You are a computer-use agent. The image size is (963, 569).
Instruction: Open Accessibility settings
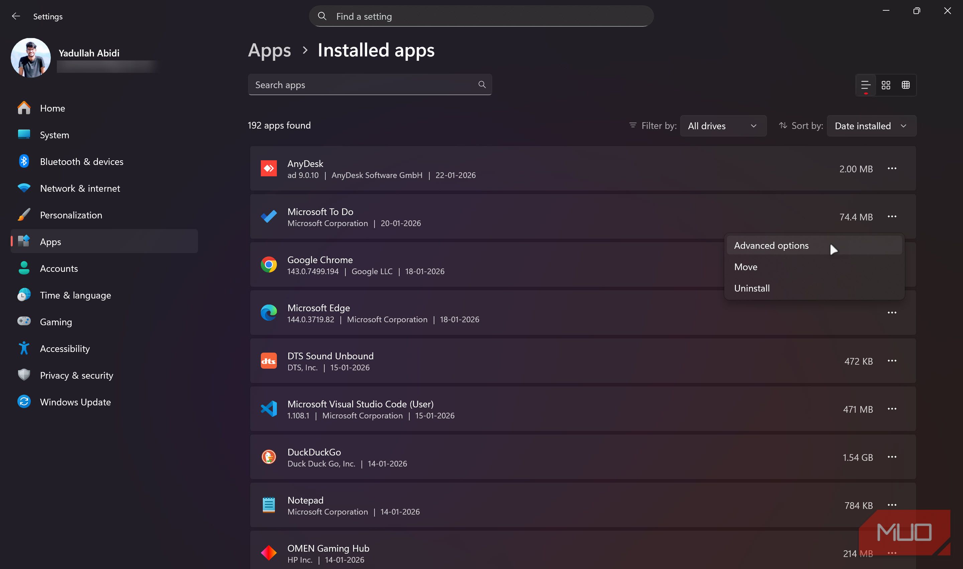(x=104, y=349)
